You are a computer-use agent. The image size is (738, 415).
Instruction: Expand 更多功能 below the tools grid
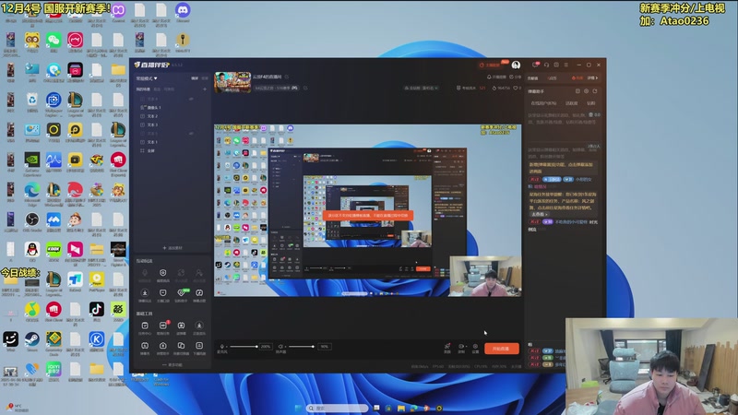[x=173, y=364]
